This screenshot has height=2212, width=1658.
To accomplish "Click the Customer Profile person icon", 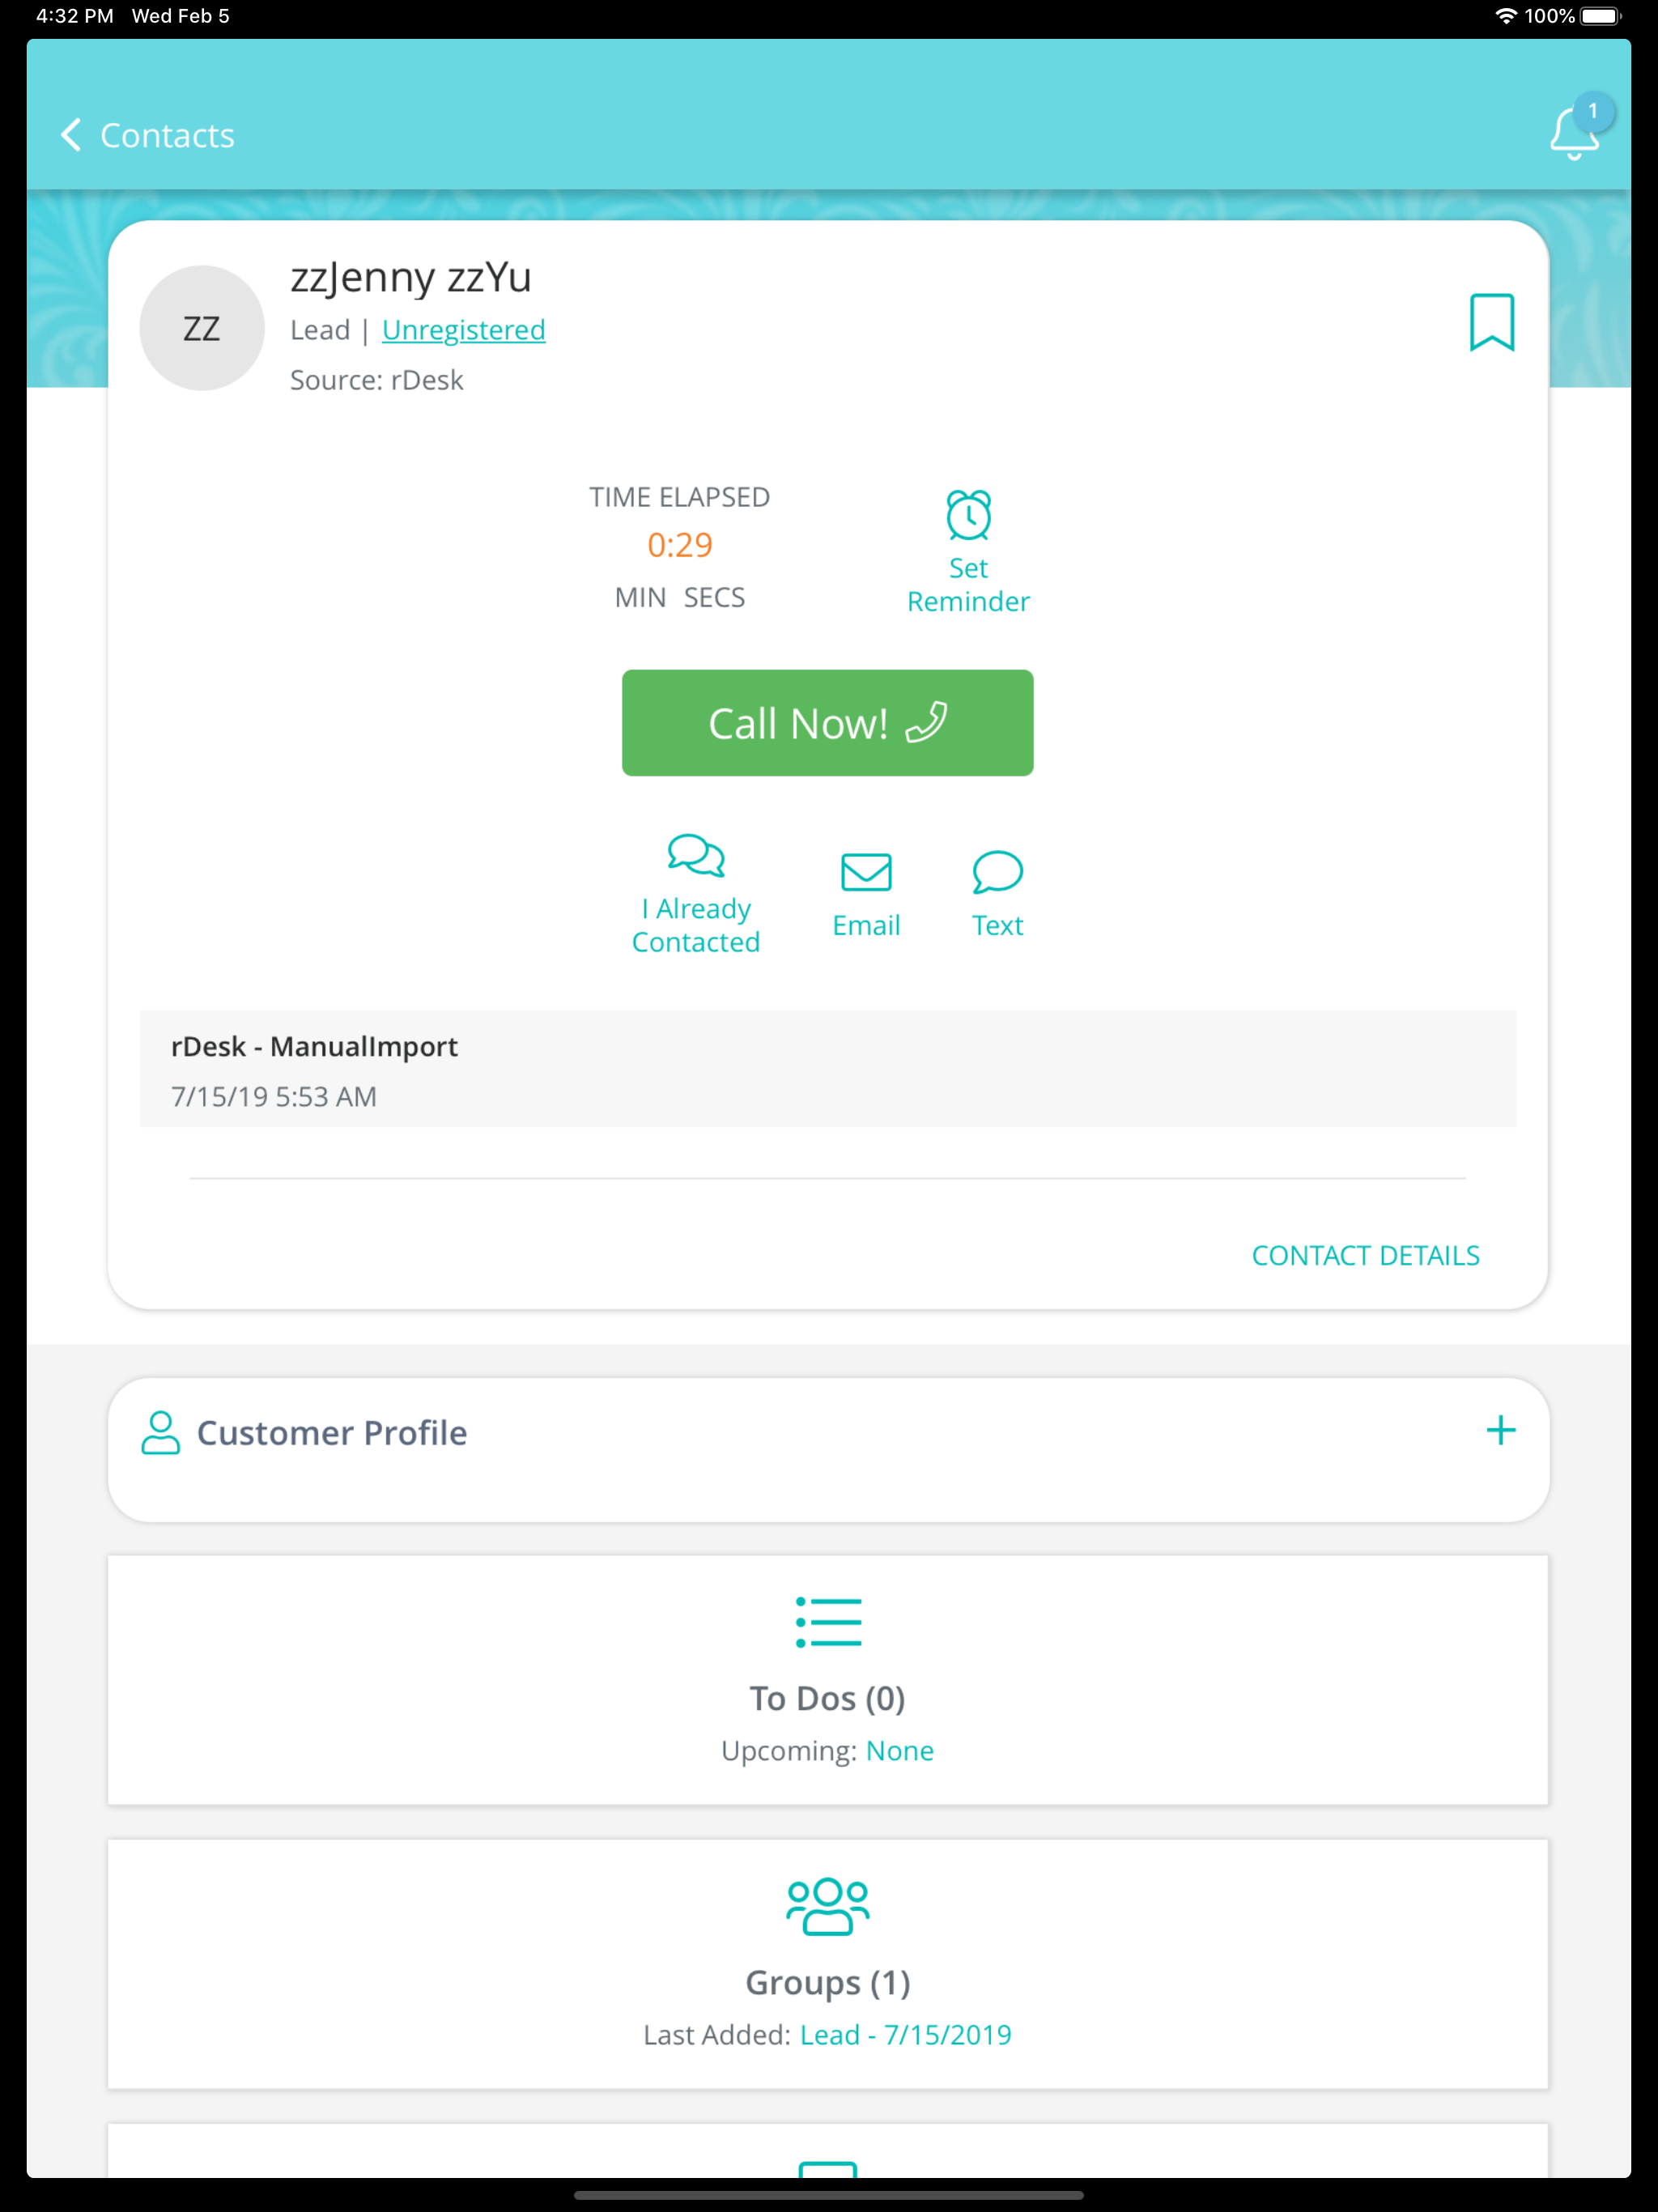I will point(160,1432).
